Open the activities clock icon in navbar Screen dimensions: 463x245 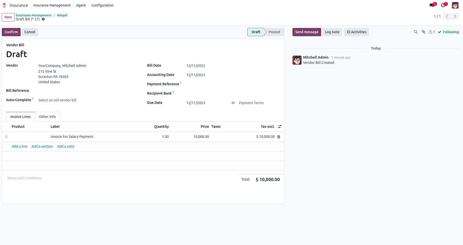point(443,5)
